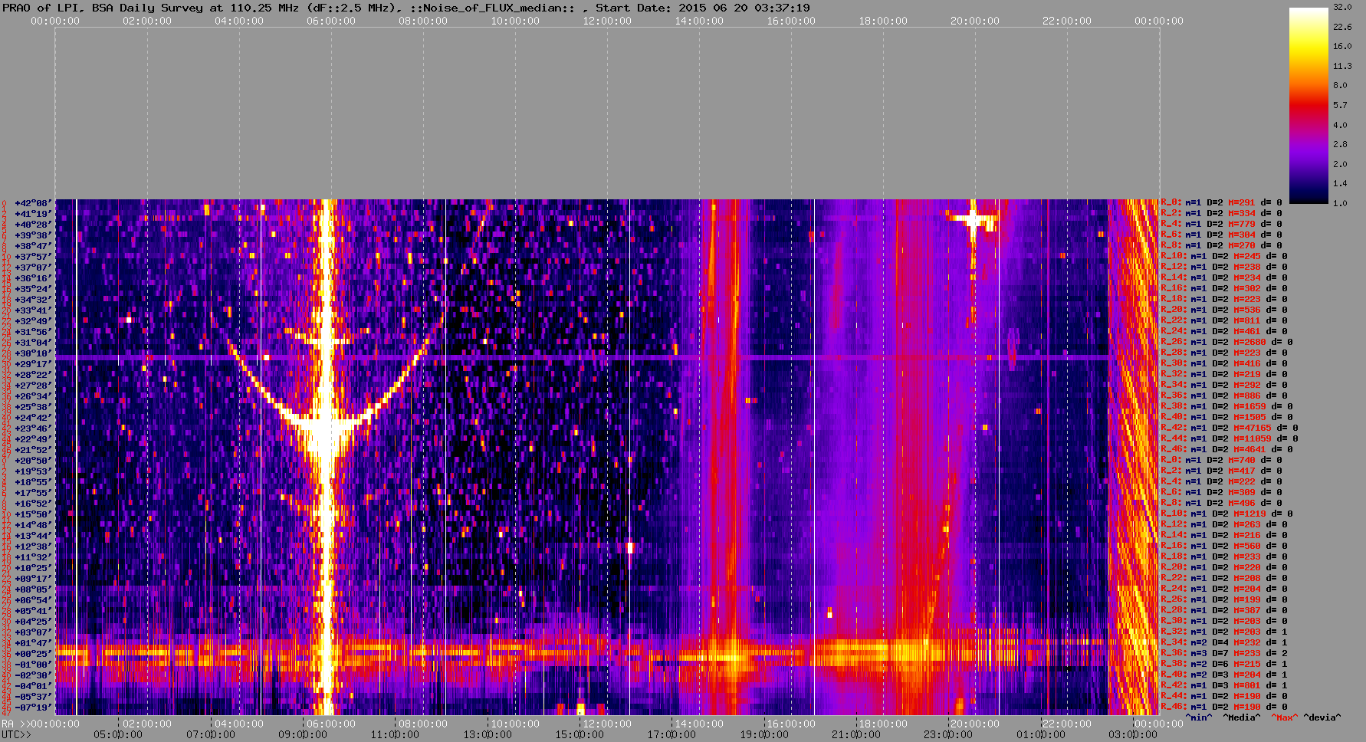Click the 4.0 color scale value
1366x742 pixels.
(x=1340, y=125)
